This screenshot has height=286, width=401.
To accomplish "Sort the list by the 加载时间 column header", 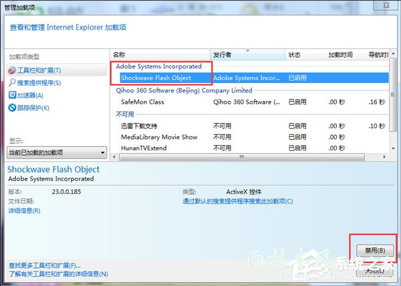I will click(x=345, y=55).
